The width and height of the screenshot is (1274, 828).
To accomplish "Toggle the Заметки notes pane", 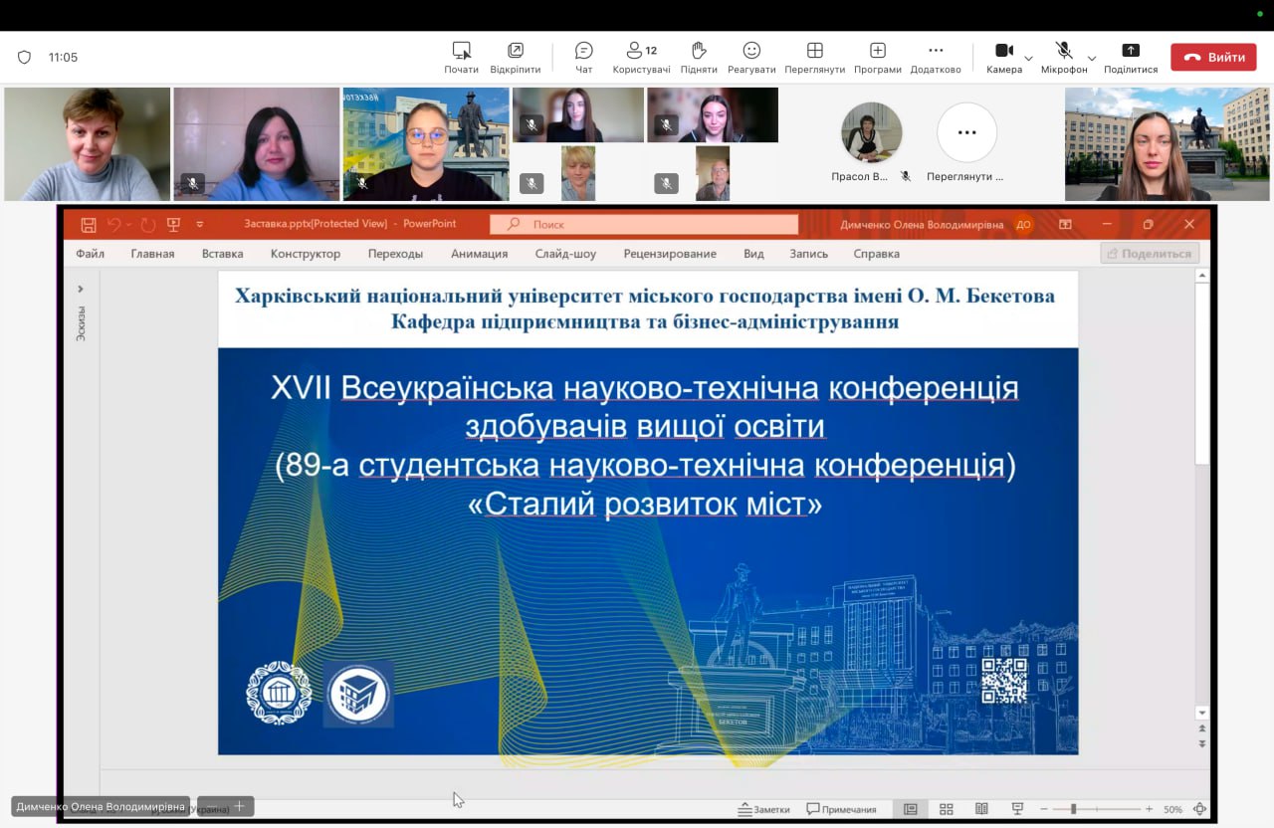I will coord(763,809).
